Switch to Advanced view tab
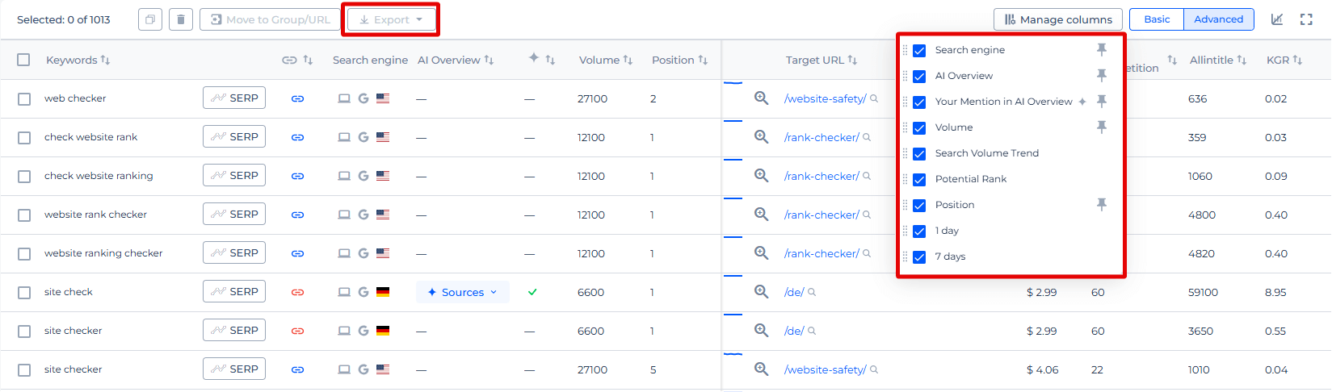Image resolution: width=1332 pixels, height=392 pixels. (1219, 19)
